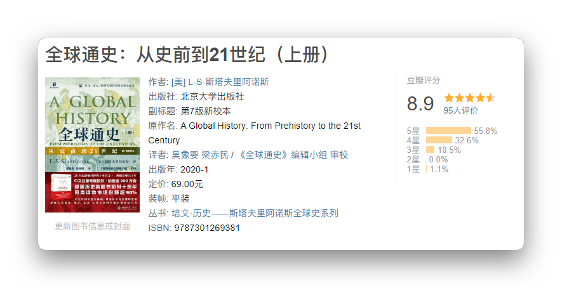Click the 55.8% percentage value
The image size is (562, 288).
click(486, 131)
